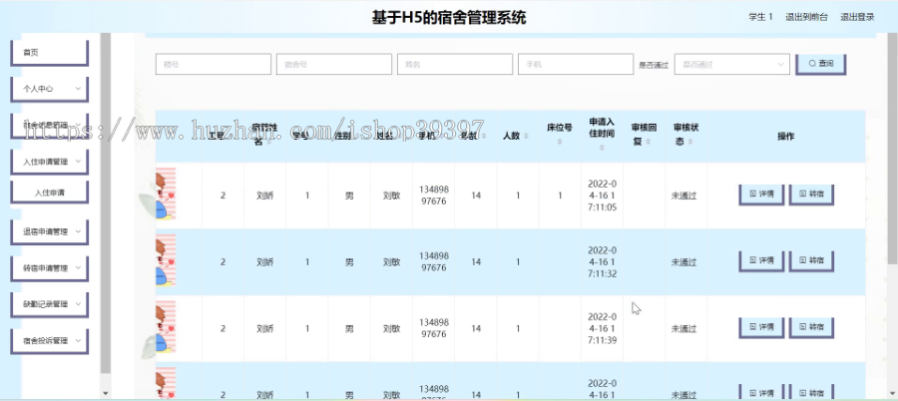Viewport: 898px width, 401px height.
Task: Sort by the 审核回复 column sort icon
Action: pos(649,142)
